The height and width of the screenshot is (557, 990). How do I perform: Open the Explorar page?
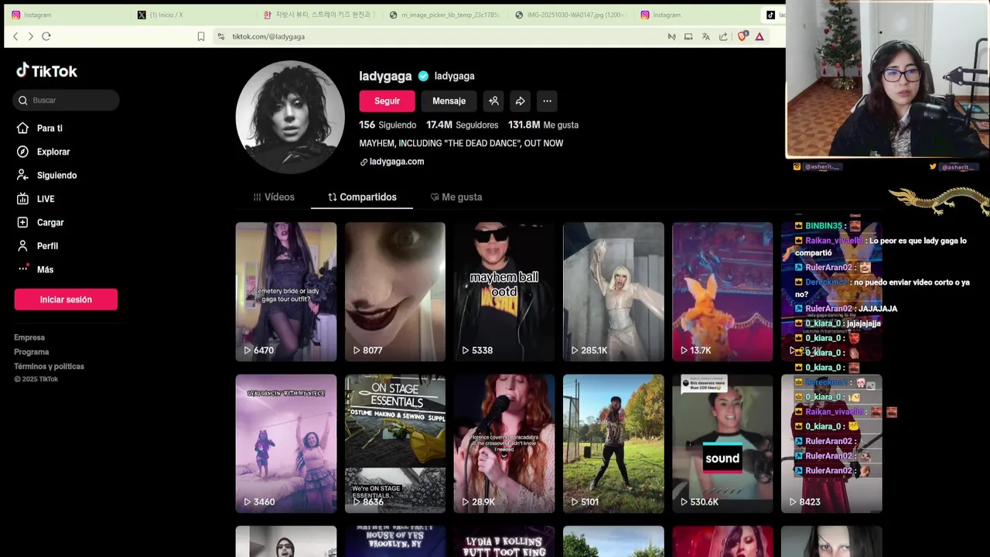coord(53,152)
